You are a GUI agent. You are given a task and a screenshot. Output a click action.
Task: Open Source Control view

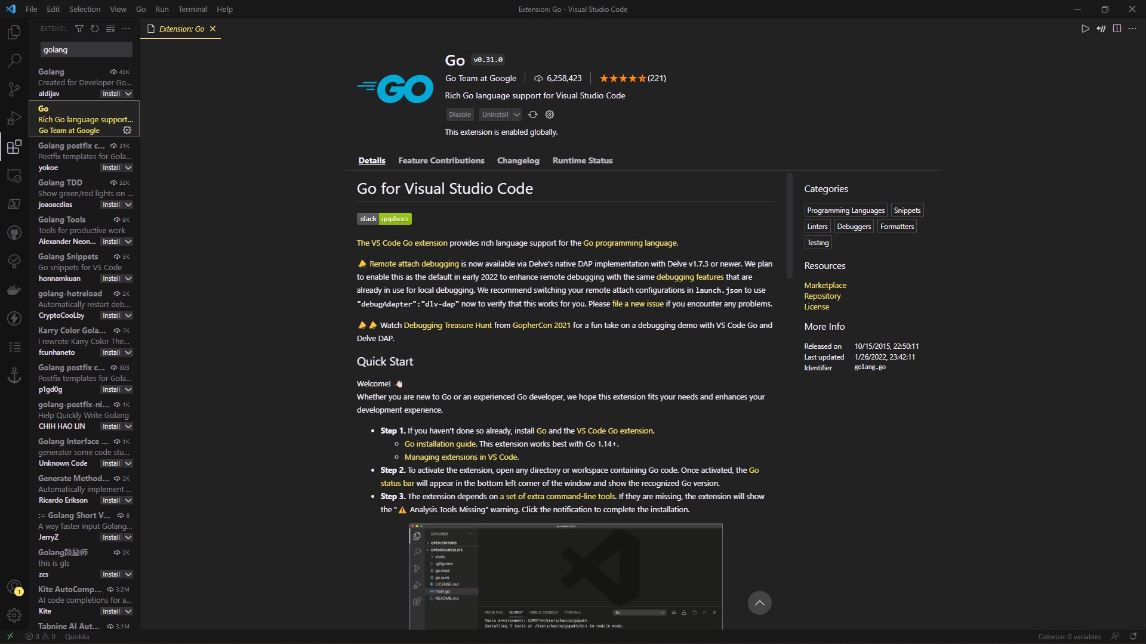tap(14, 89)
